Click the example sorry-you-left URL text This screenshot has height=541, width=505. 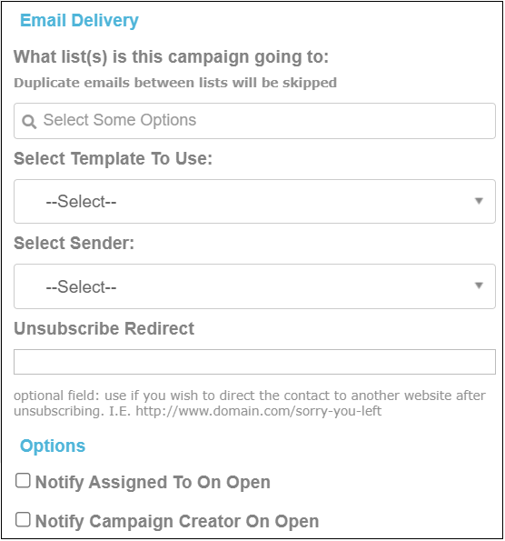click(259, 411)
